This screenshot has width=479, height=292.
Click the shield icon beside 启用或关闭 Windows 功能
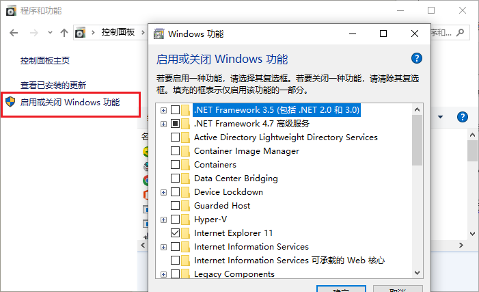click(x=10, y=101)
